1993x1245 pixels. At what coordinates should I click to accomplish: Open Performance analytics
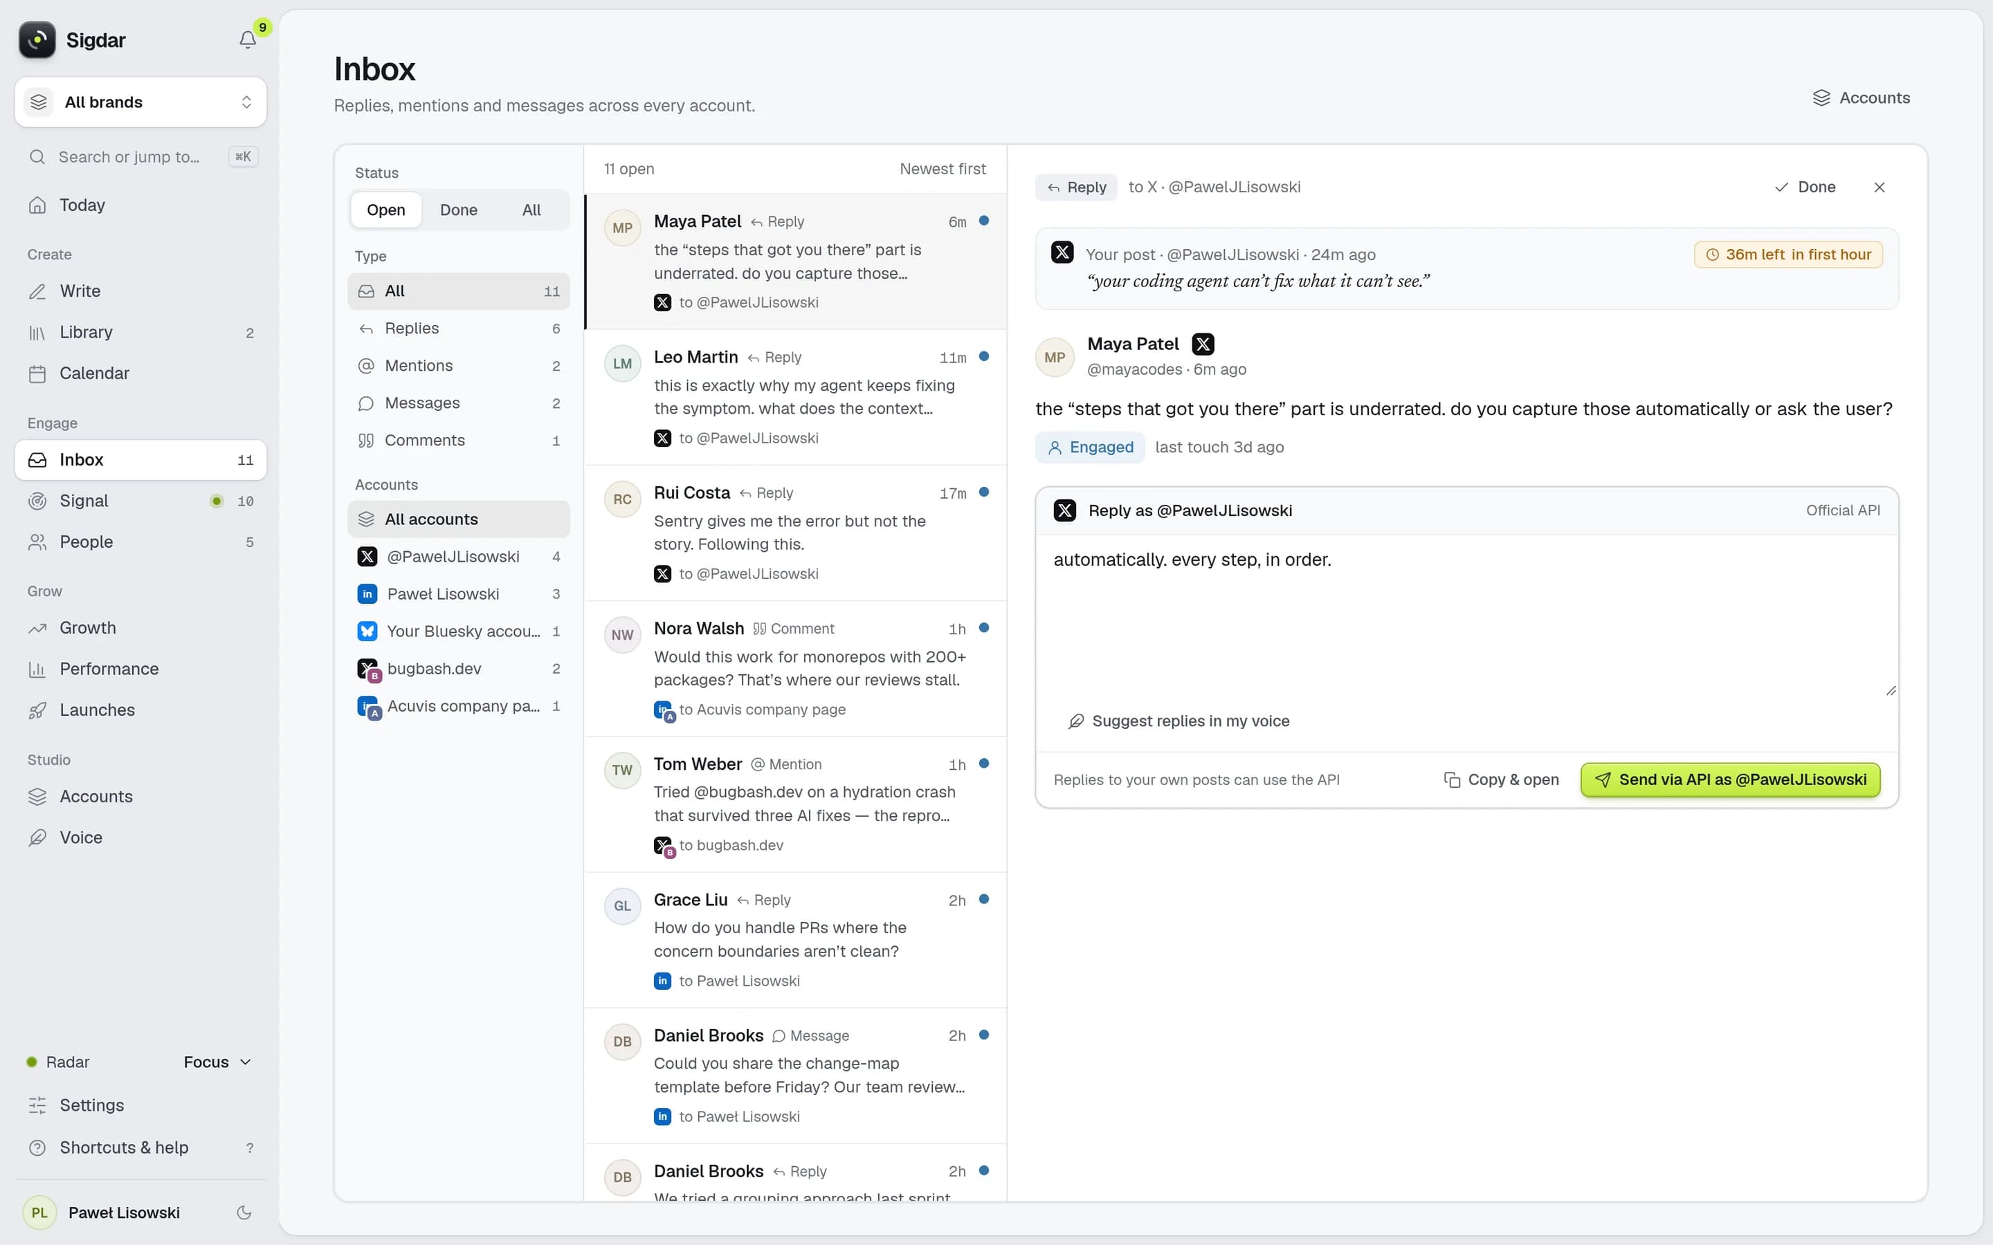tap(141, 669)
